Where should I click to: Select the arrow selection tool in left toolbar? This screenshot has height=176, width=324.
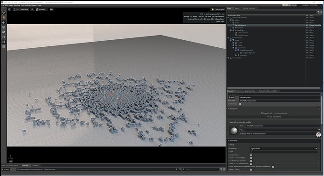click(x=3, y=17)
